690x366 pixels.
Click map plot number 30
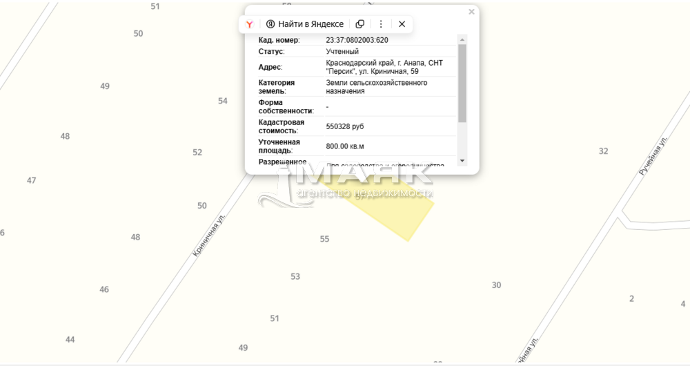tap(496, 285)
